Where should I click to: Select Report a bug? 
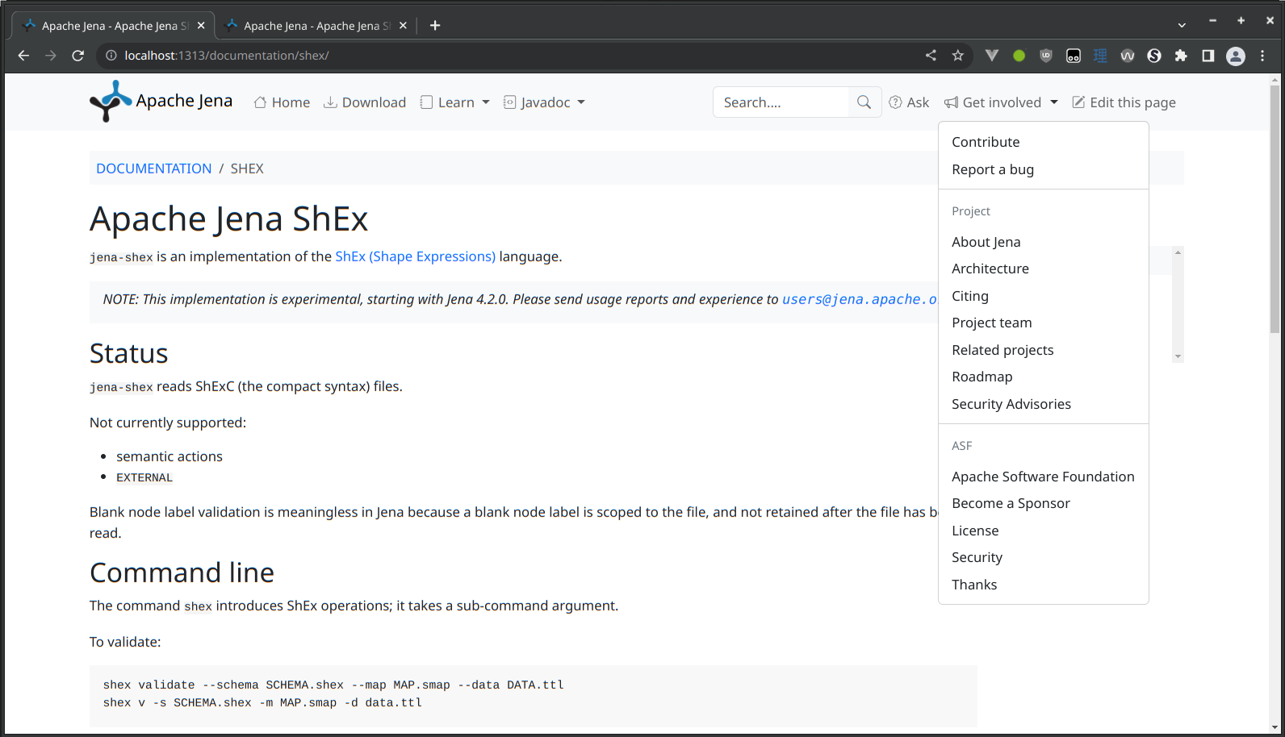[x=1044, y=169]
